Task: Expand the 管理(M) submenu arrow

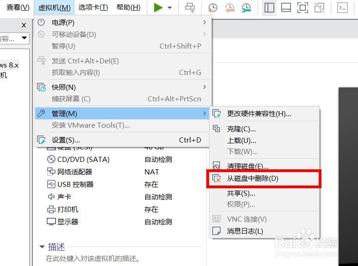Action: click(x=204, y=113)
